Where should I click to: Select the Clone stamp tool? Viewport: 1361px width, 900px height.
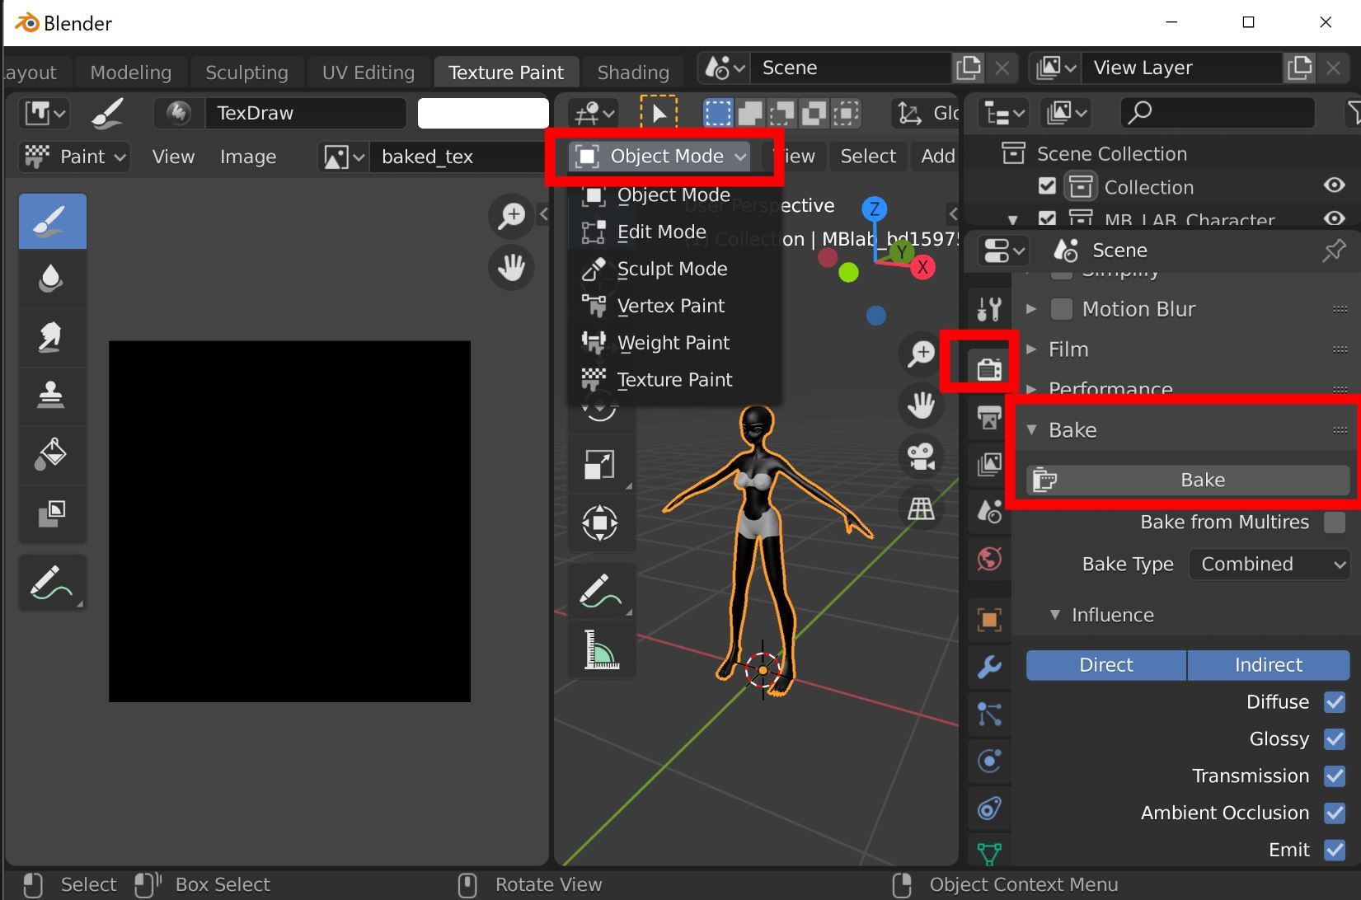tap(52, 396)
